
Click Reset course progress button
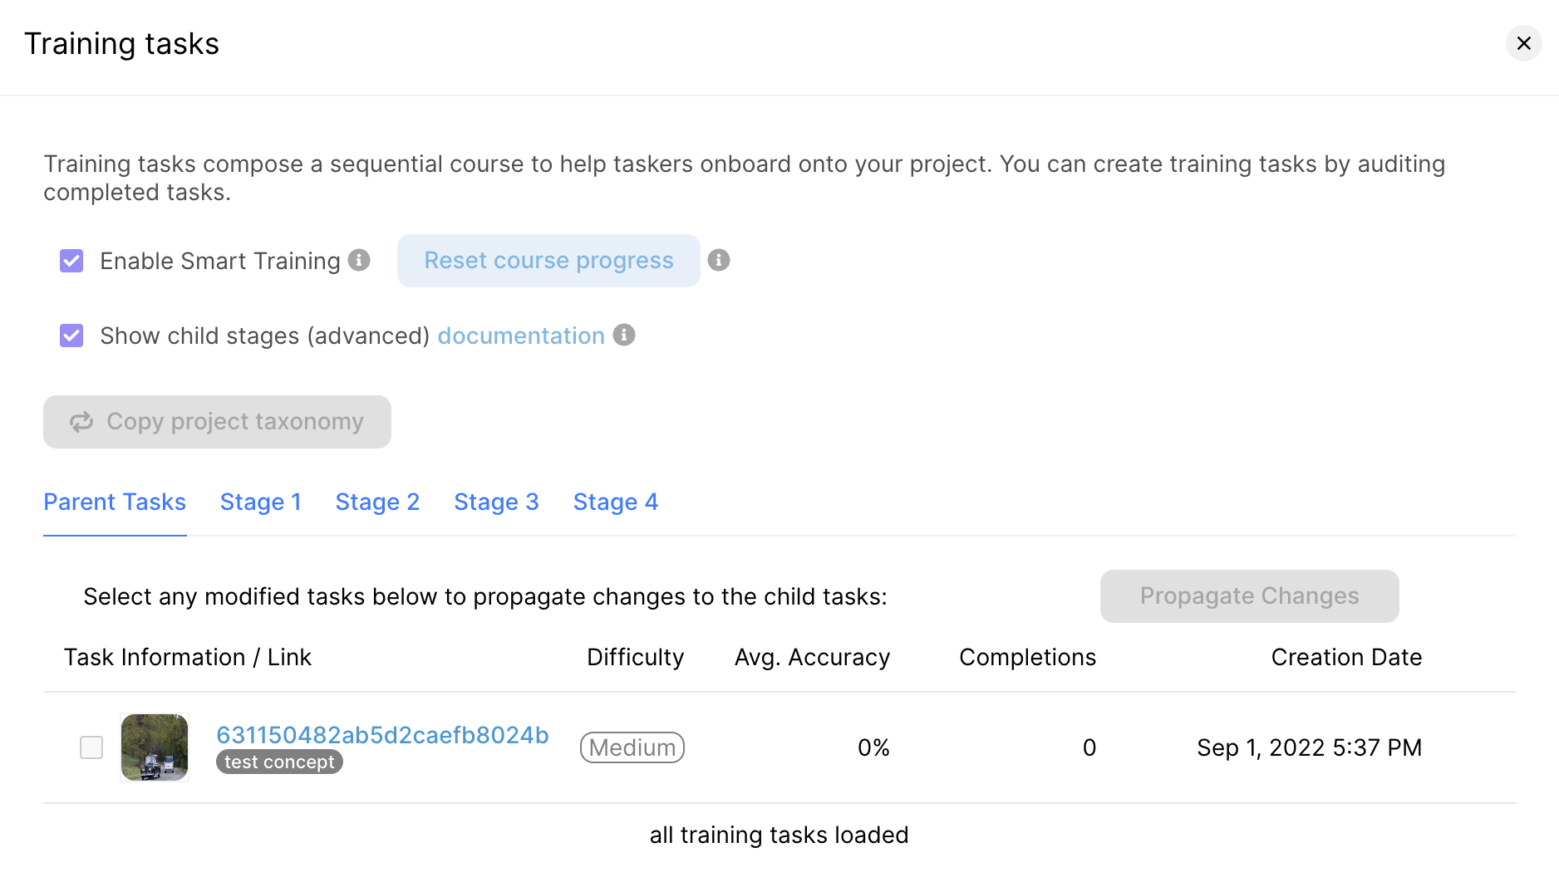pos(548,261)
